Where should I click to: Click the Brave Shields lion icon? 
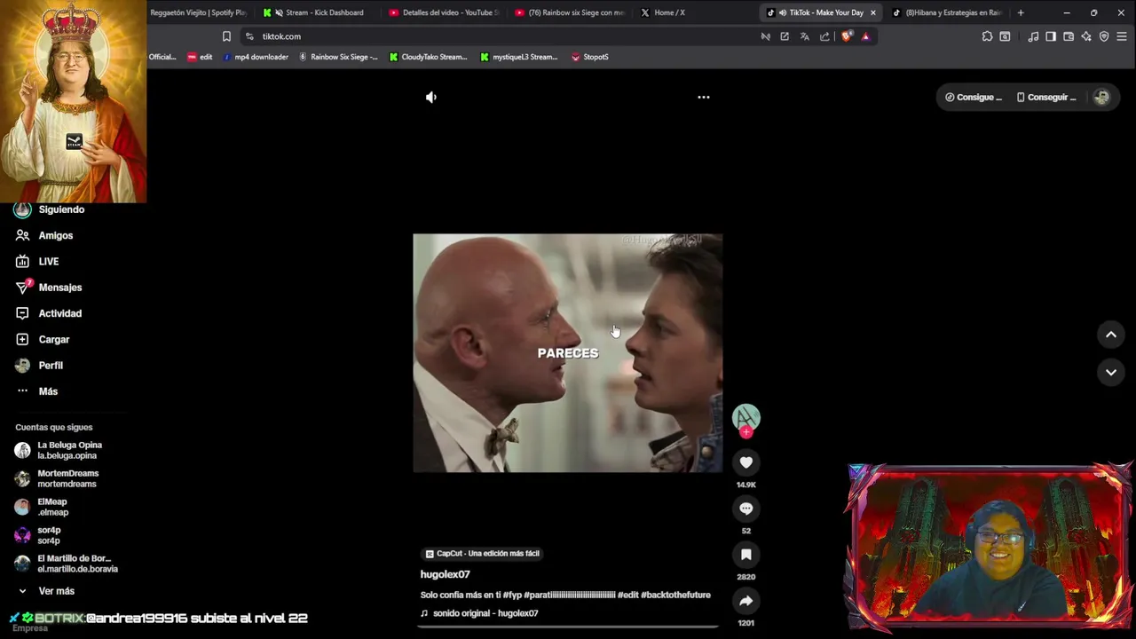point(847,36)
